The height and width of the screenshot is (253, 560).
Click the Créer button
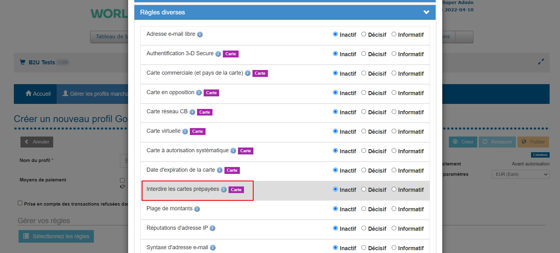pyautogui.click(x=463, y=142)
